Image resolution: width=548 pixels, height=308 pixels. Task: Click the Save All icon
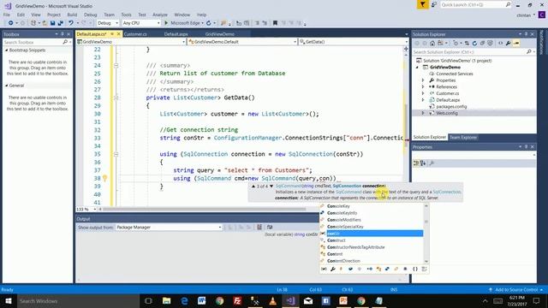coord(60,23)
